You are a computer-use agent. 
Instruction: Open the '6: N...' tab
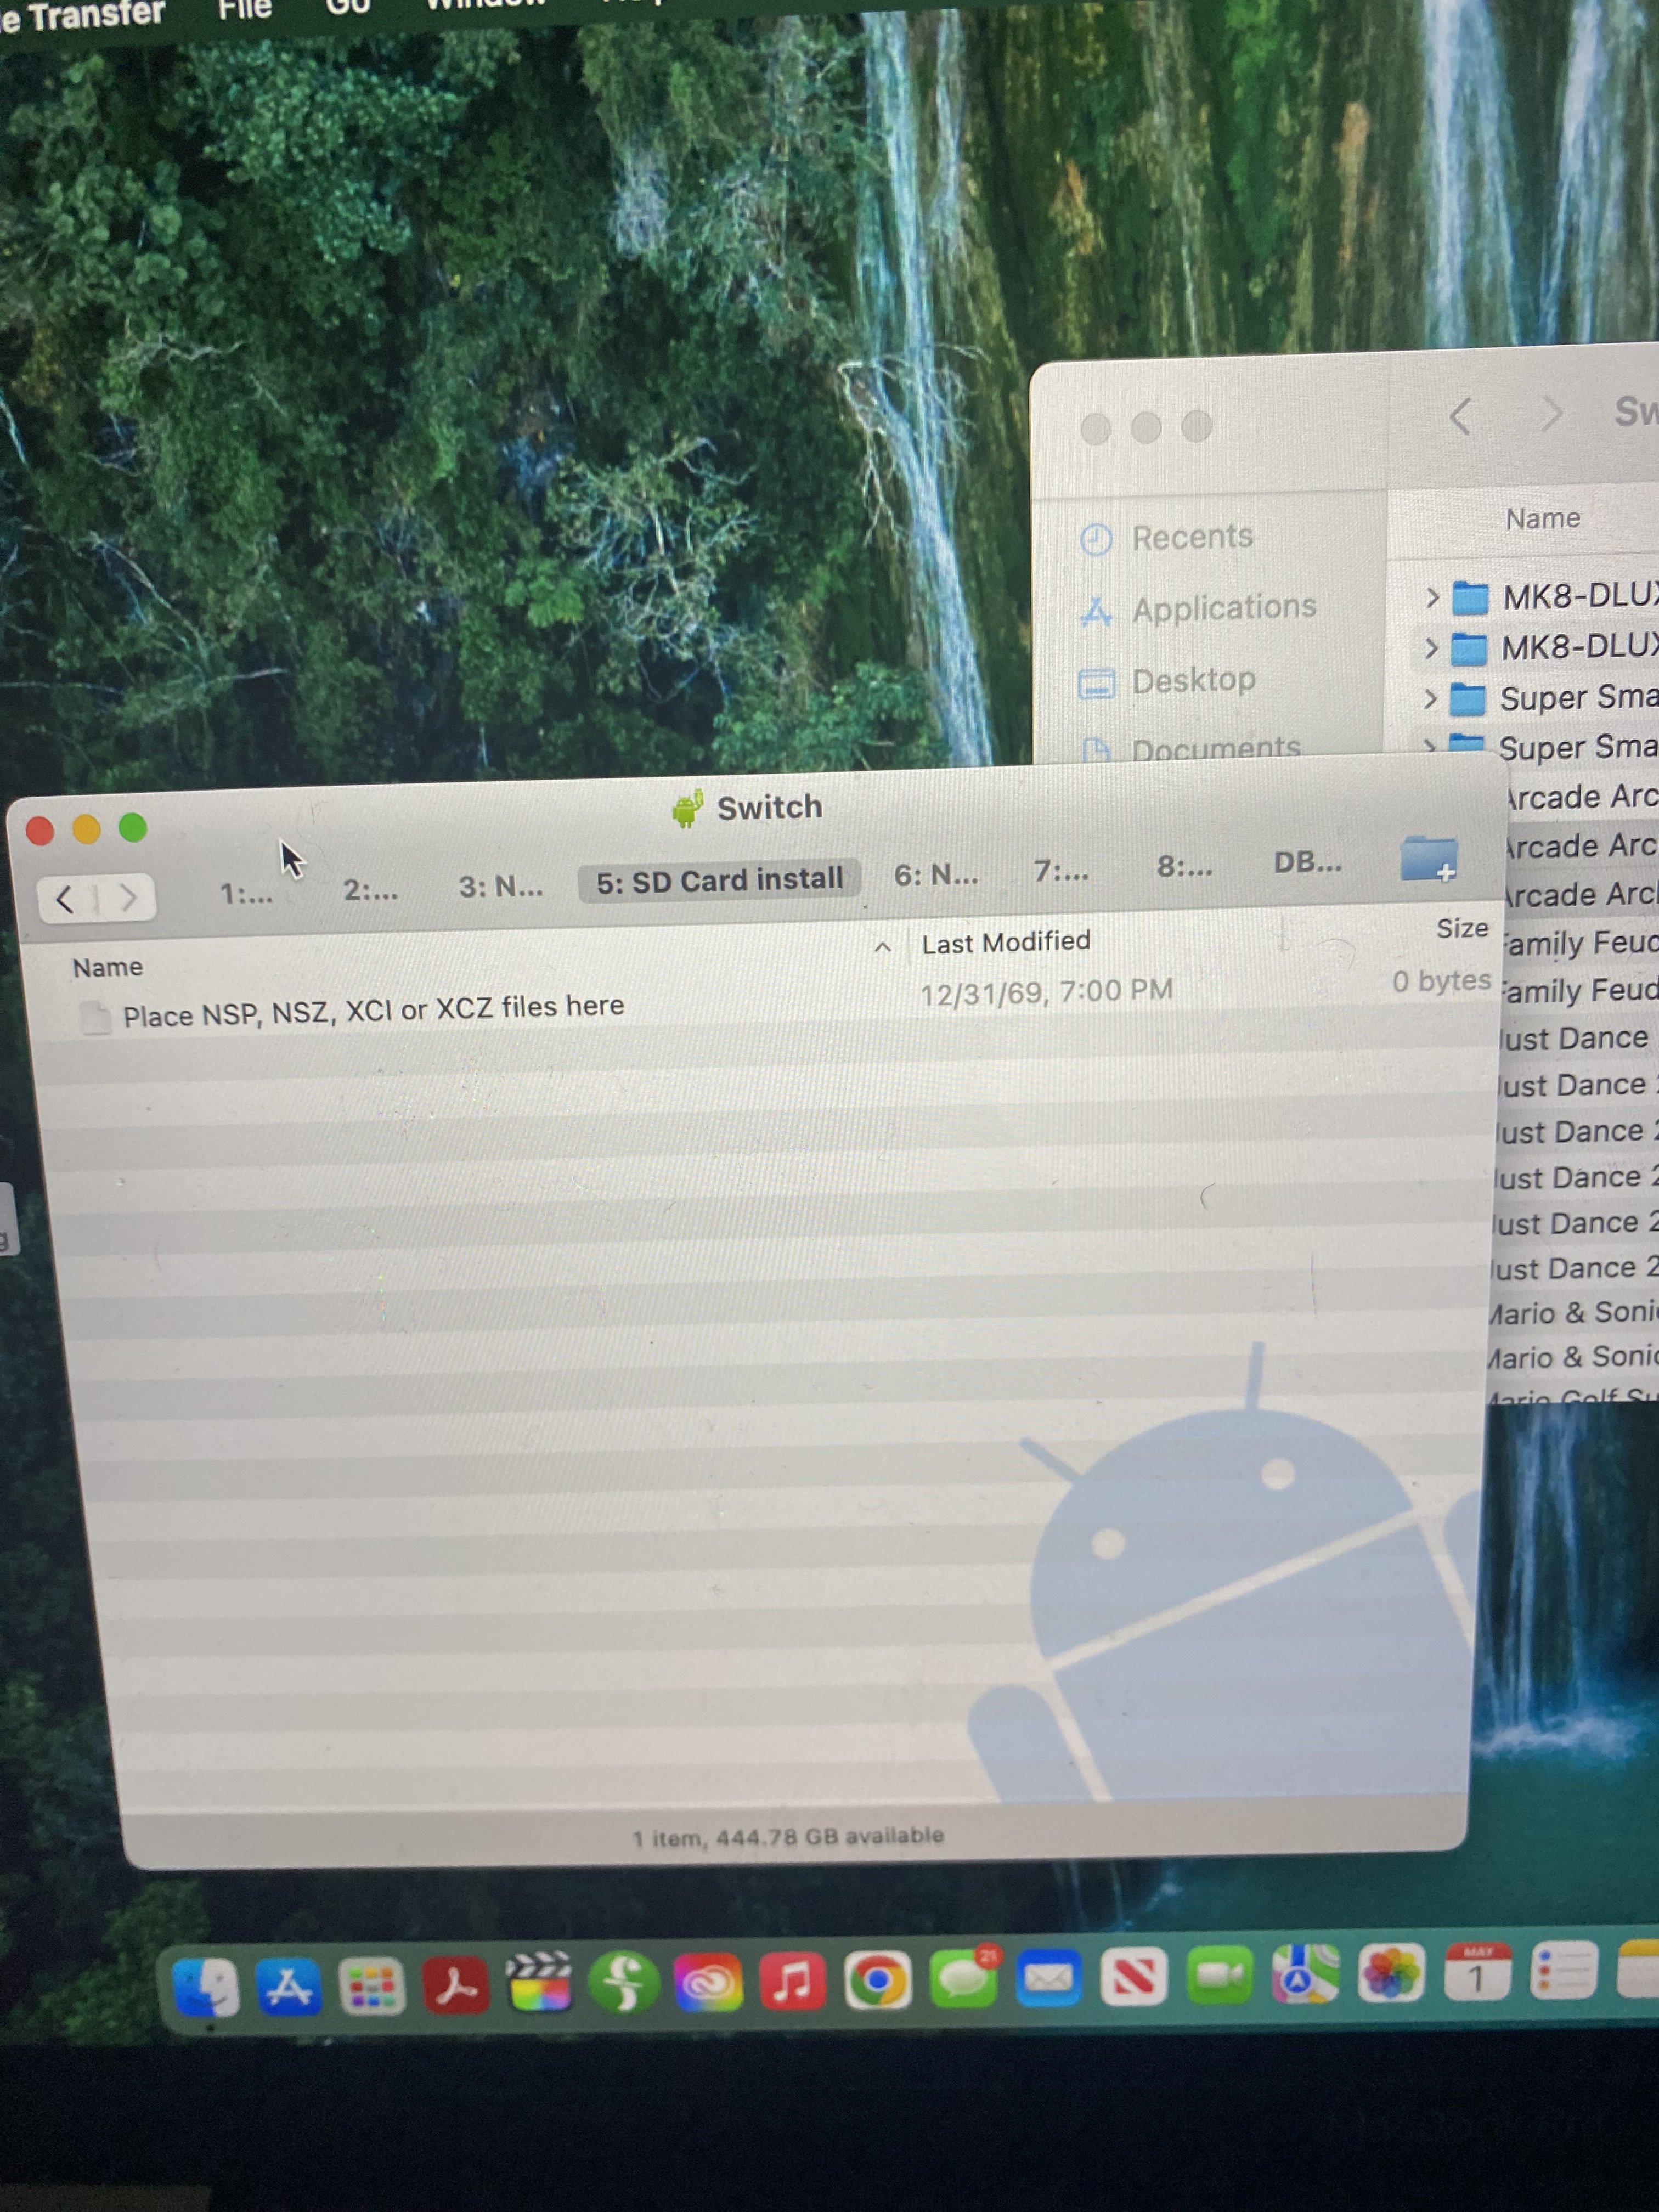pos(936,876)
